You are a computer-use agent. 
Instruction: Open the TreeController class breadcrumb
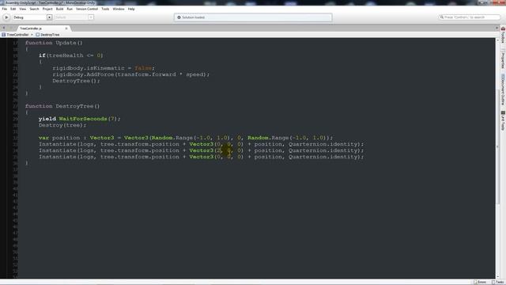[17, 35]
